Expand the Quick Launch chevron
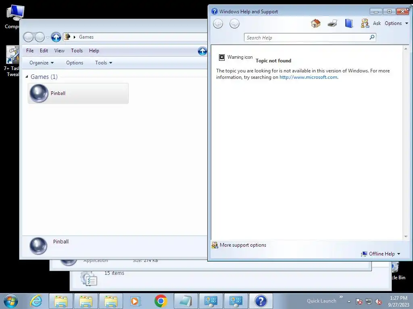This screenshot has width=413, height=309. 341,297
